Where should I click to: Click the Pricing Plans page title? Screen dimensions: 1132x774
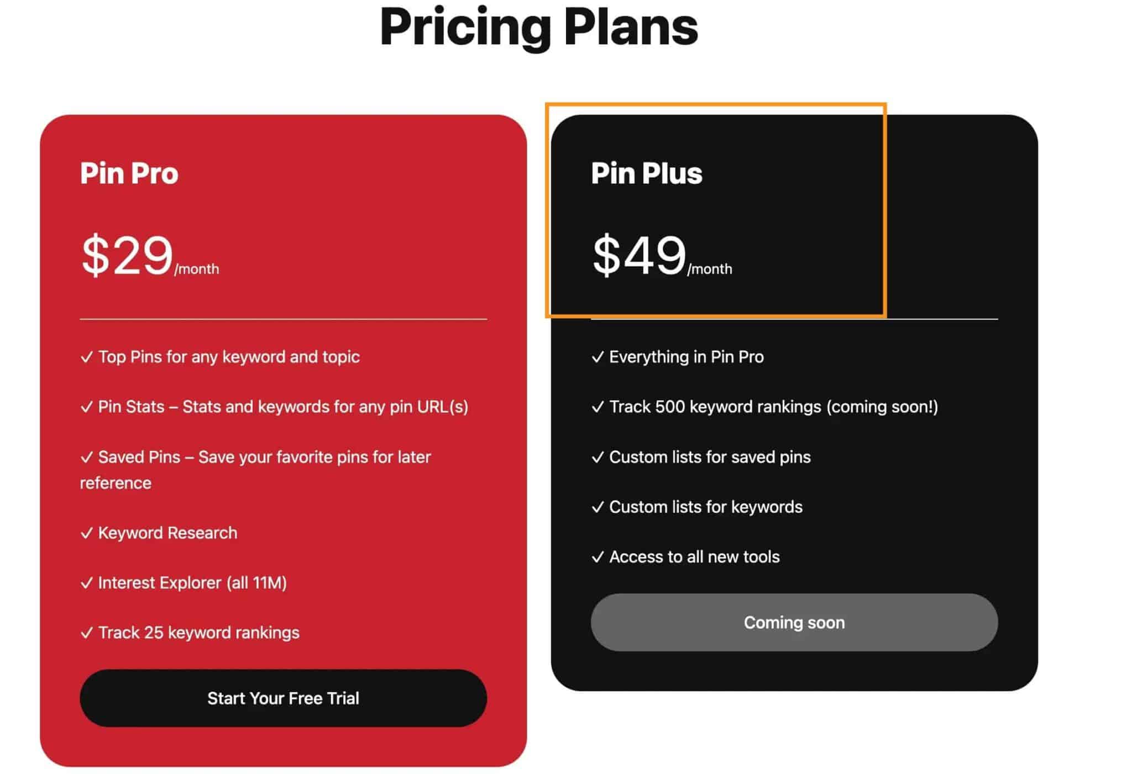tap(540, 28)
